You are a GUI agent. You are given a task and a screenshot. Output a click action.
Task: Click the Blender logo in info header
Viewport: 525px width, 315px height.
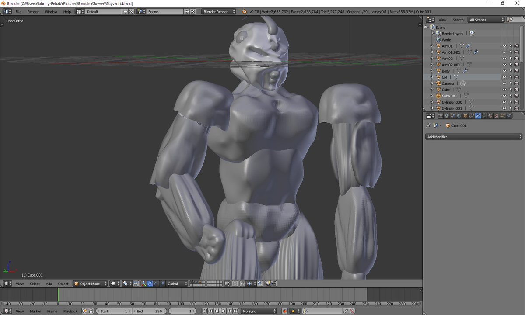(243, 11)
